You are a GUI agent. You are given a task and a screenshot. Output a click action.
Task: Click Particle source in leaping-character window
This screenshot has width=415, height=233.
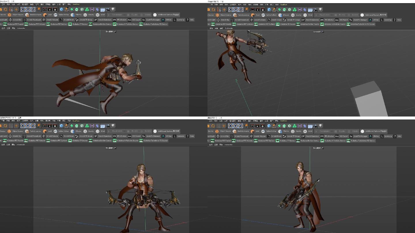pyautogui.click(x=34, y=14)
